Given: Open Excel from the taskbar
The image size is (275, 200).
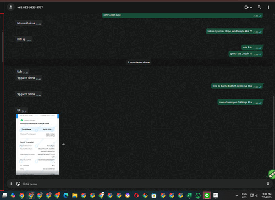Looking at the screenshot, I should 189,196.
